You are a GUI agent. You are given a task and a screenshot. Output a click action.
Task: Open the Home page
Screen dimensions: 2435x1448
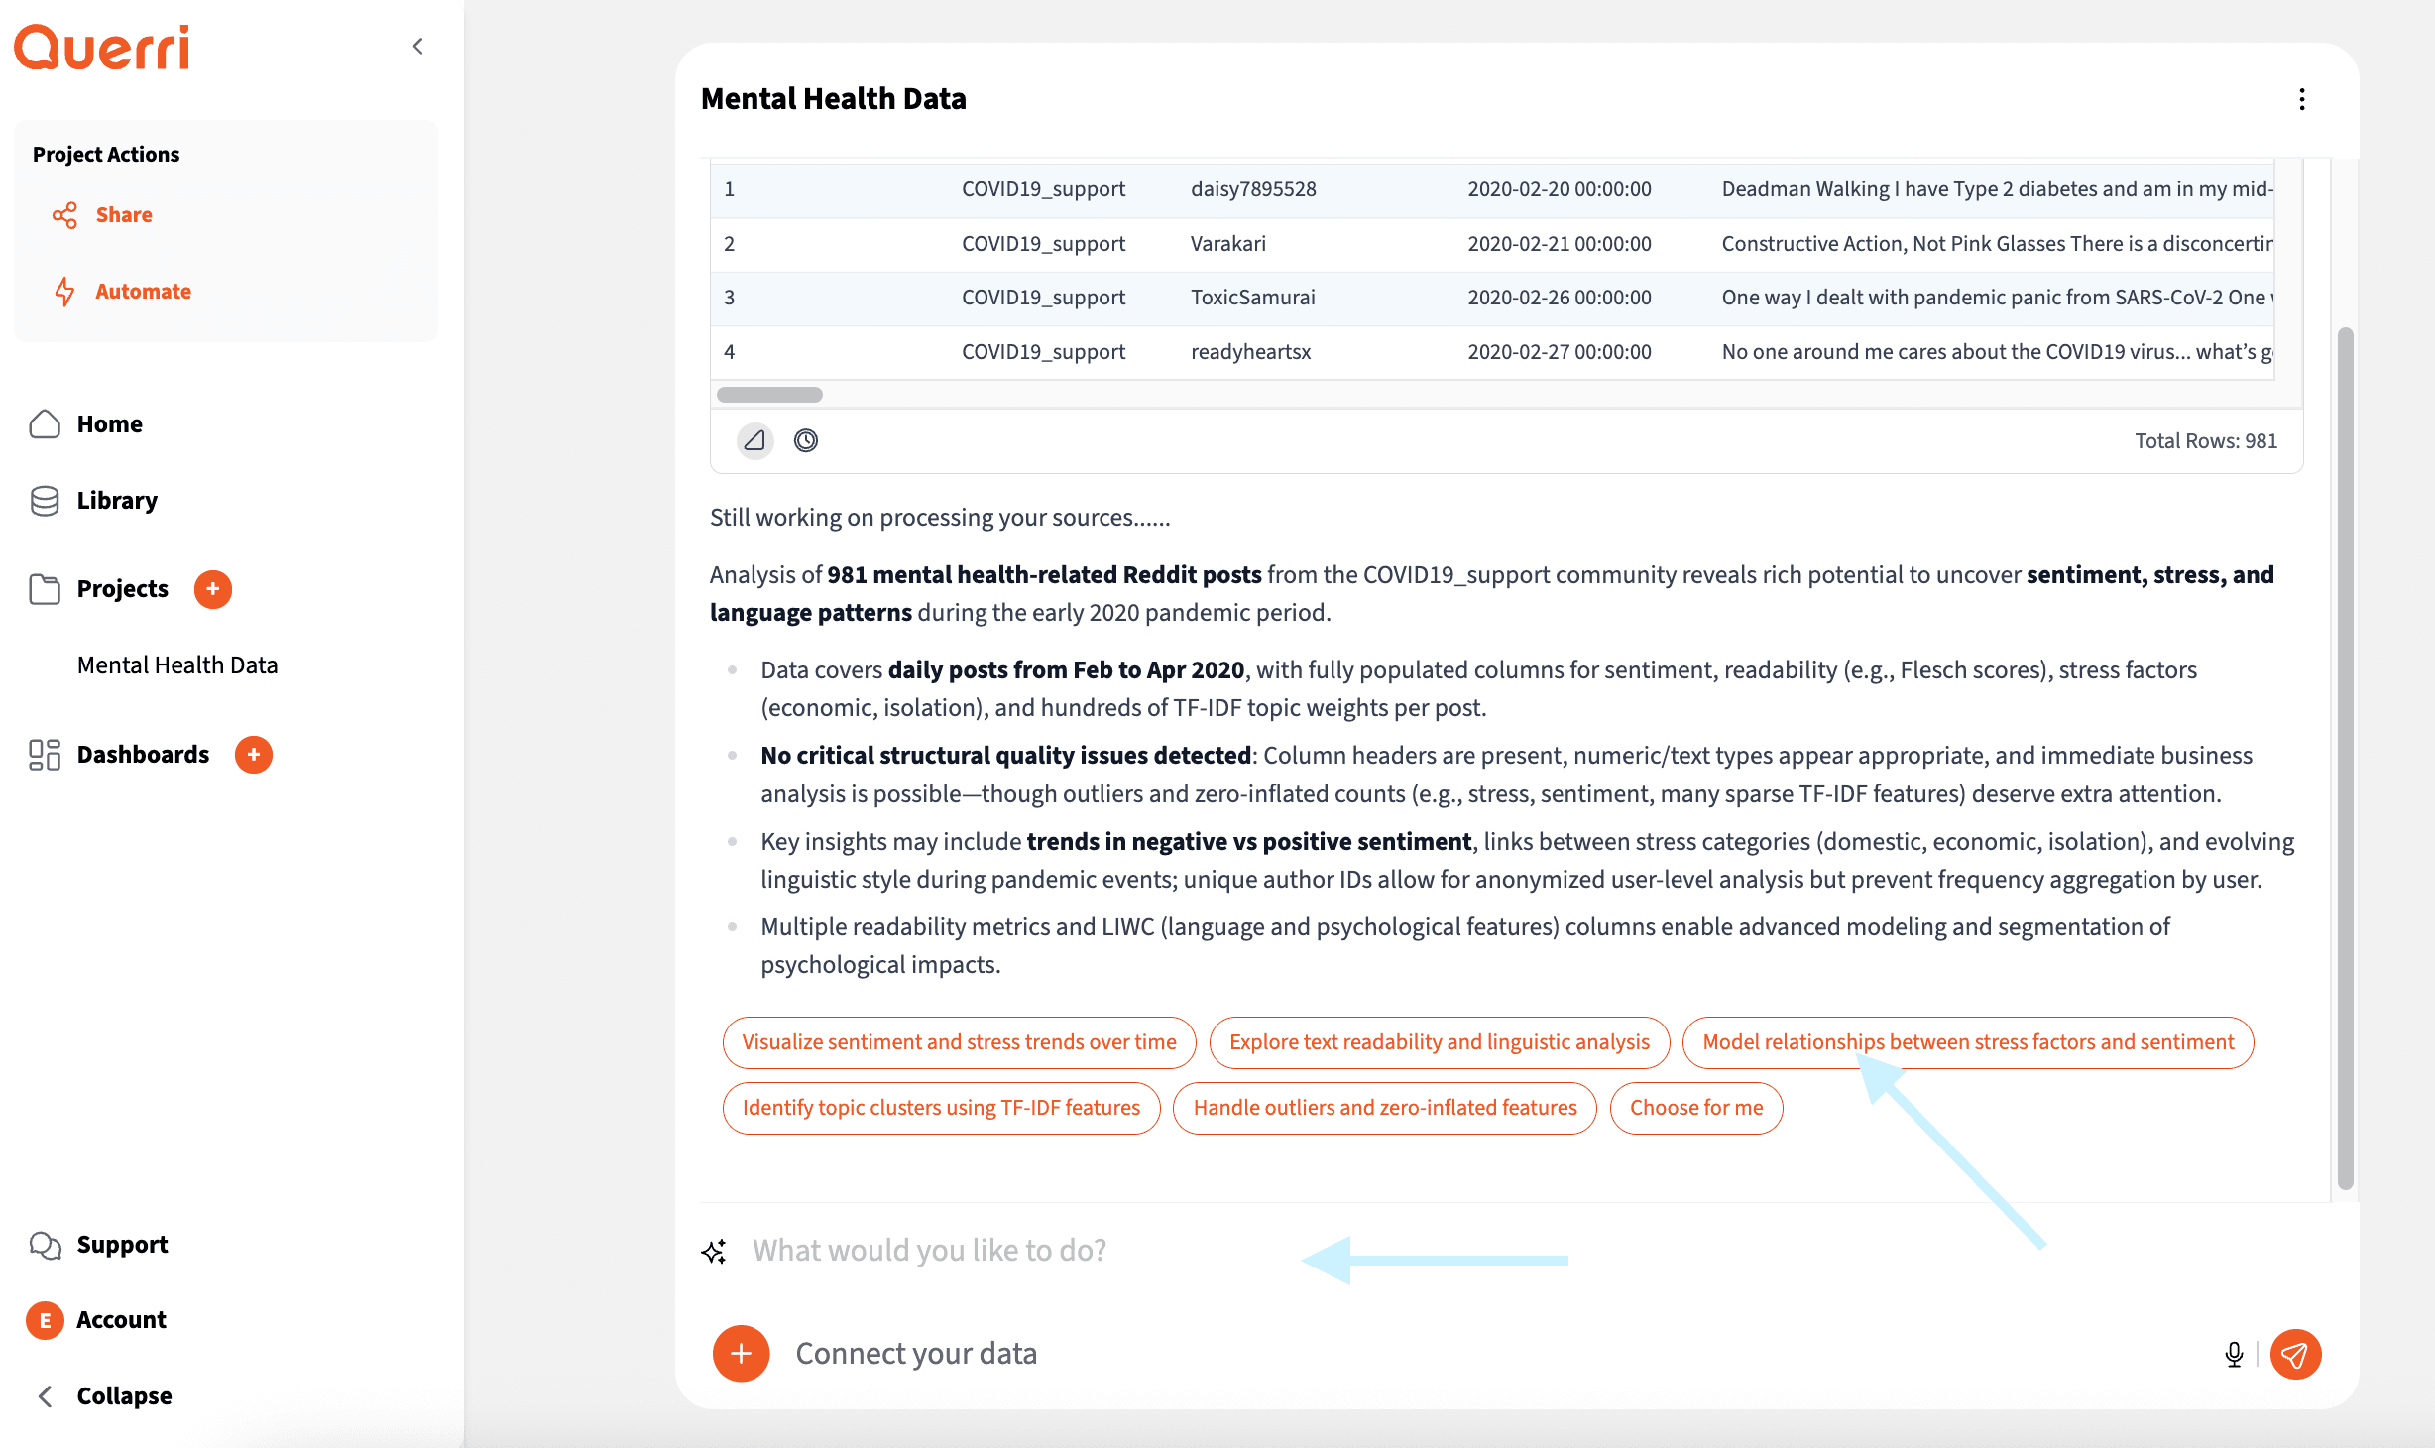109,424
